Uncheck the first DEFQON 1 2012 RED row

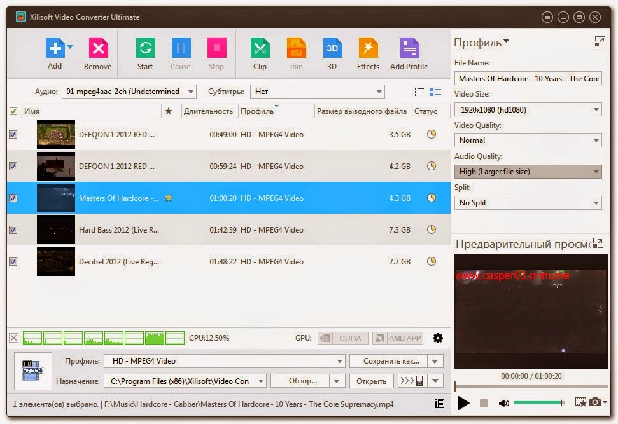[x=13, y=135]
